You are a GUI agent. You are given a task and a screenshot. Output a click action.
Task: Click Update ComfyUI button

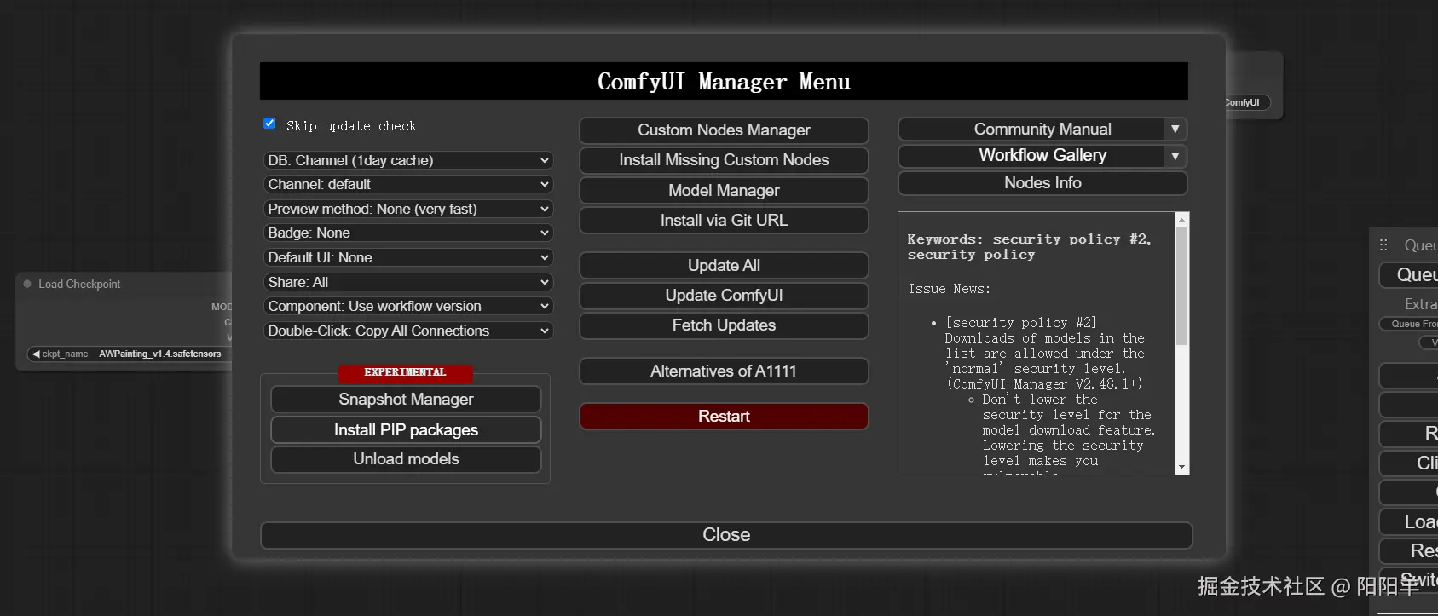(x=724, y=296)
